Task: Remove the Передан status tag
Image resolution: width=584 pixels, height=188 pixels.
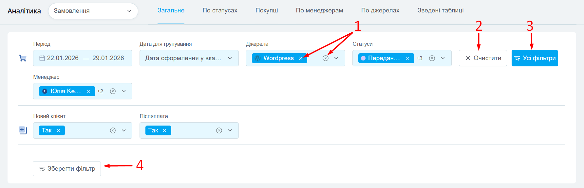Action: point(407,58)
